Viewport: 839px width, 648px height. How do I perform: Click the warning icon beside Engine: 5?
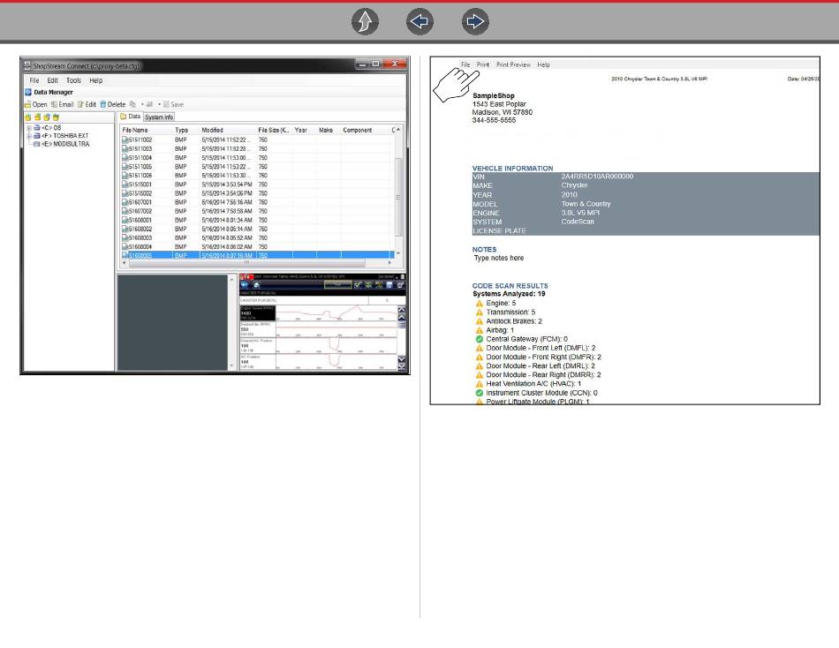pos(480,304)
